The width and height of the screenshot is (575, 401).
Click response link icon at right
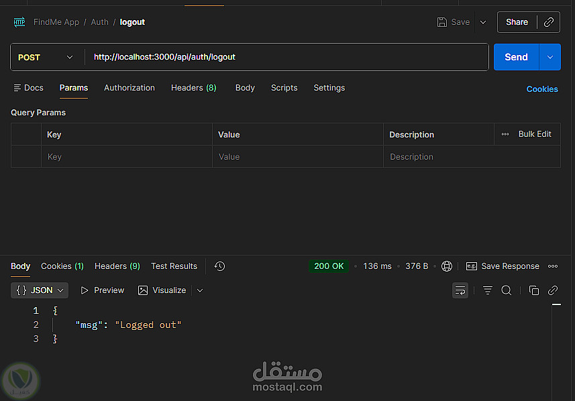(x=553, y=290)
